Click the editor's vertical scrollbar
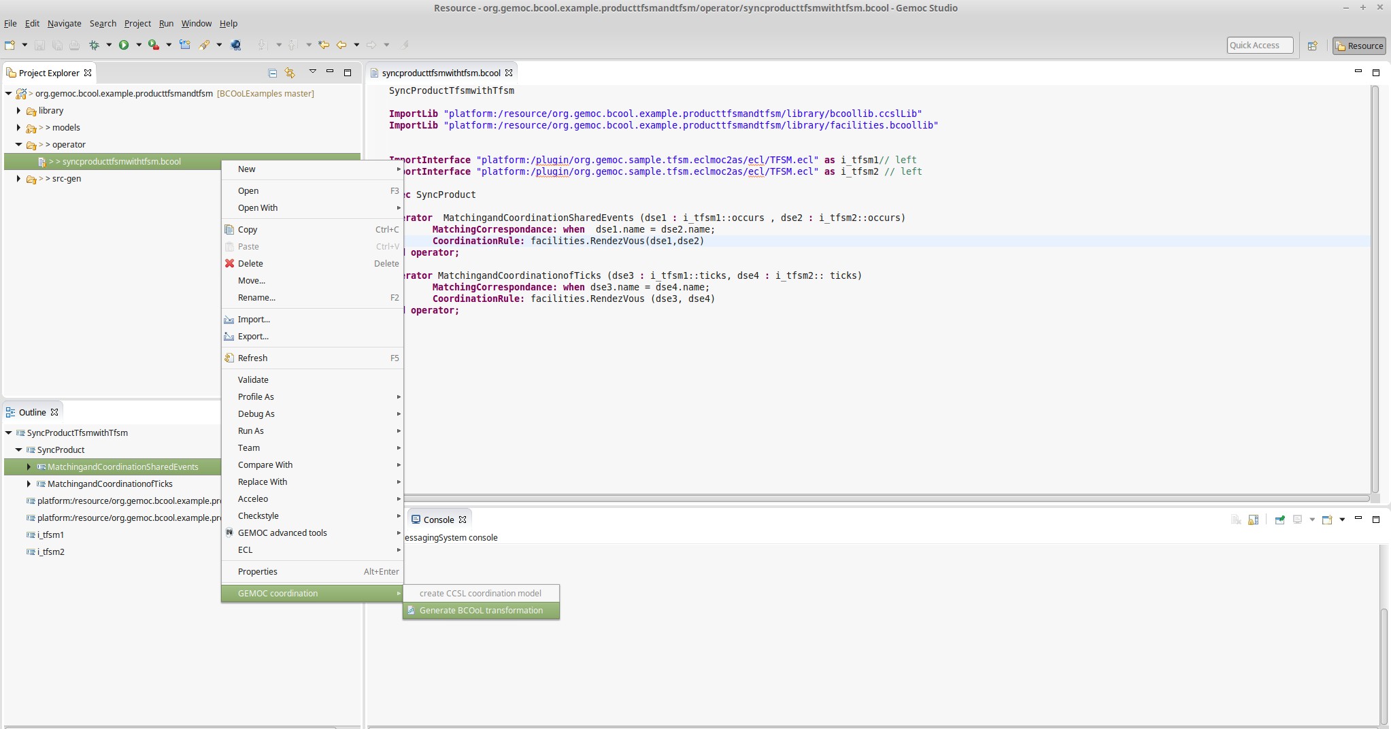Viewport: 1391px width, 729px height. (x=1374, y=286)
